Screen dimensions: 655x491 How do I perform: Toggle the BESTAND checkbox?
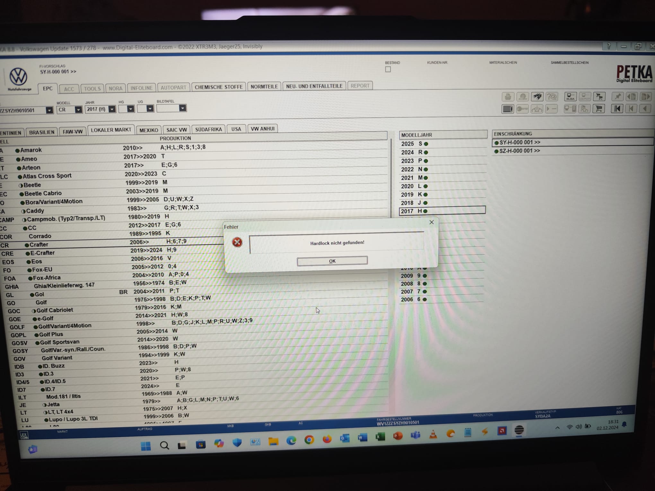[388, 69]
